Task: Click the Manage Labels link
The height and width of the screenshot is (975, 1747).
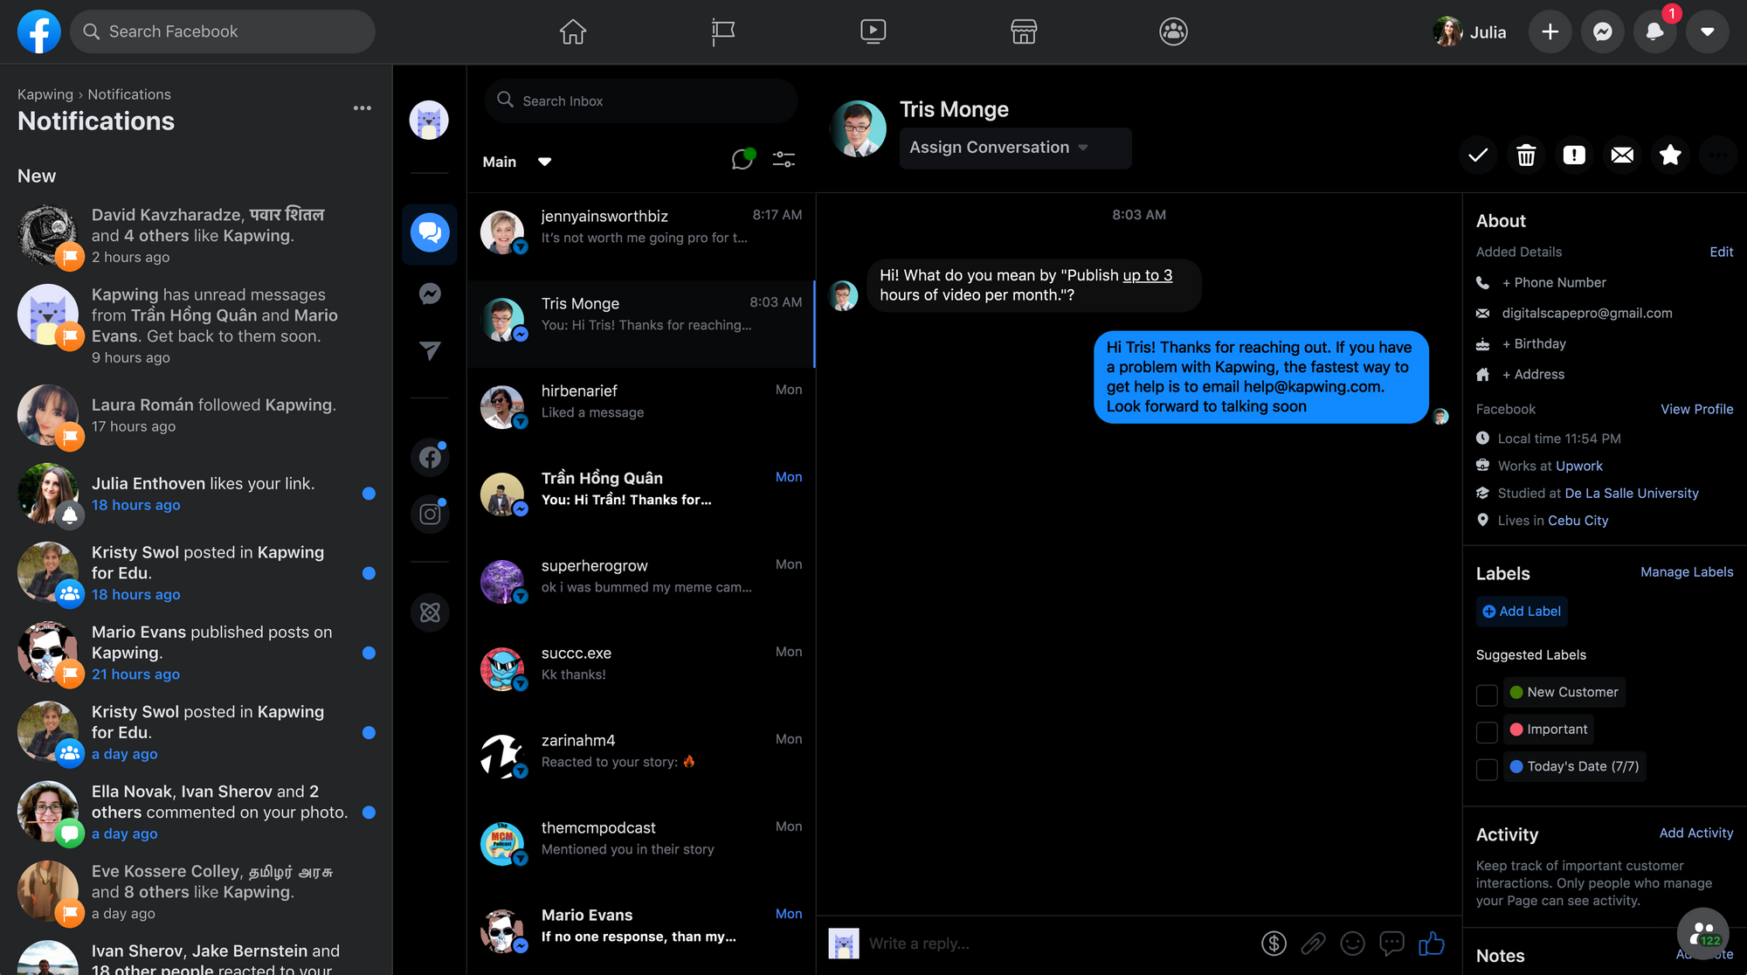Action: pos(1686,572)
